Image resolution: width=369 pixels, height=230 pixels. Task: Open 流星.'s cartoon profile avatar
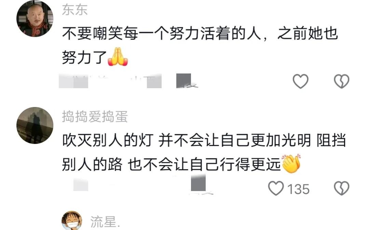pos(72,220)
